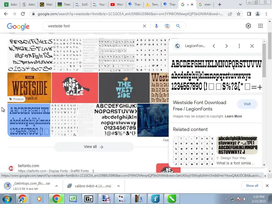This screenshot has height=204, width=272.
Task: Switch to the TreeC tab
Action: coord(65,5)
